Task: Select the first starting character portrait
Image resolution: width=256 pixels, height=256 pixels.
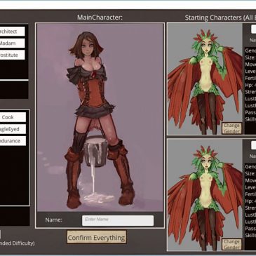Action: click(x=205, y=79)
